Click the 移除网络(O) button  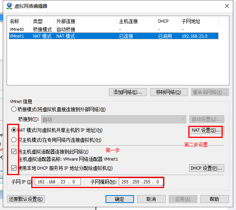[169, 92]
